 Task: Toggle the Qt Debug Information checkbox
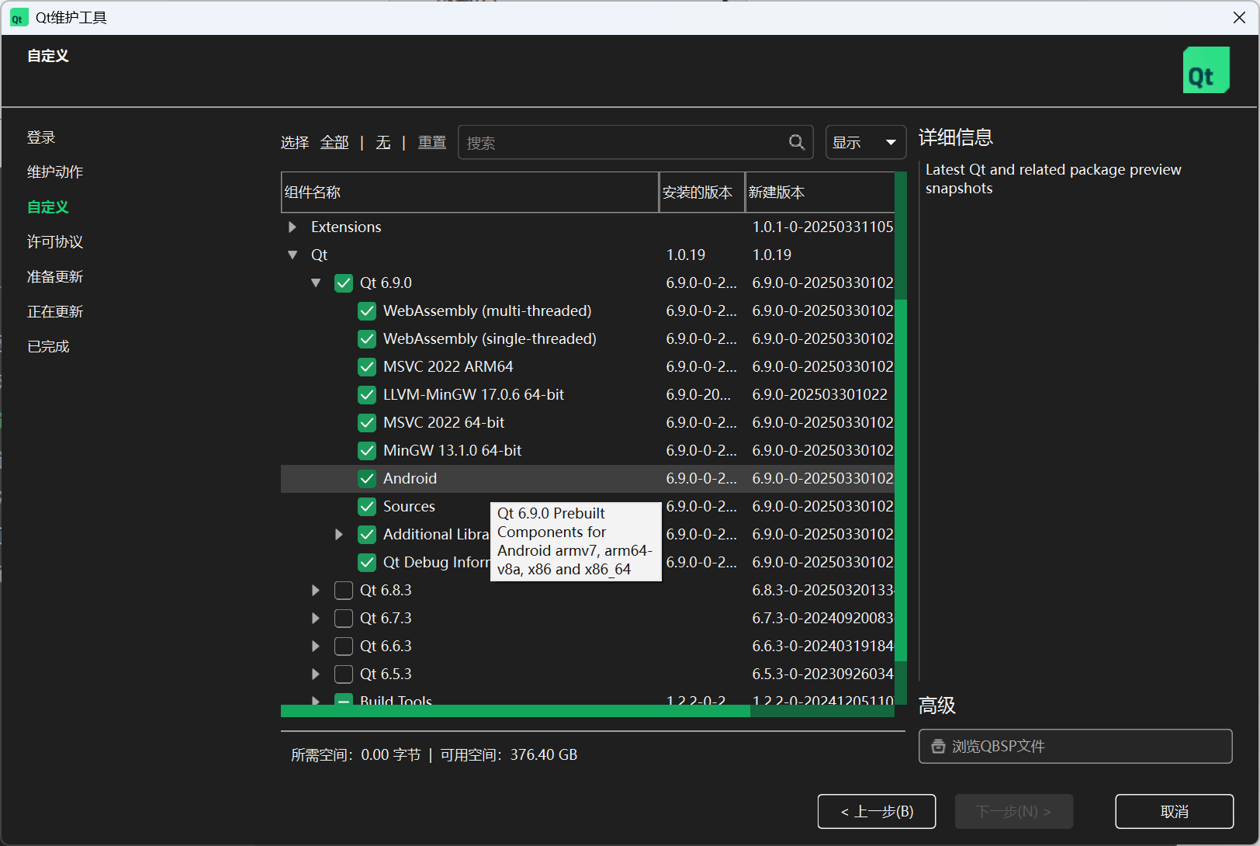pos(367,562)
